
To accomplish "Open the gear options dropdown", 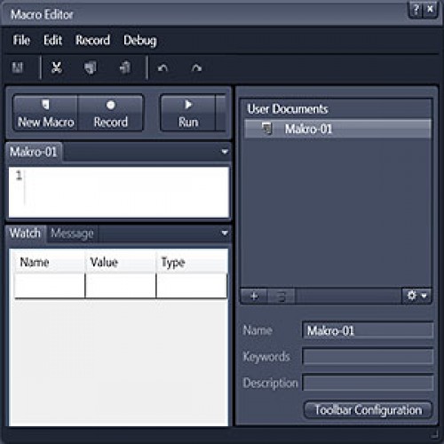I will click(x=416, y=296).
